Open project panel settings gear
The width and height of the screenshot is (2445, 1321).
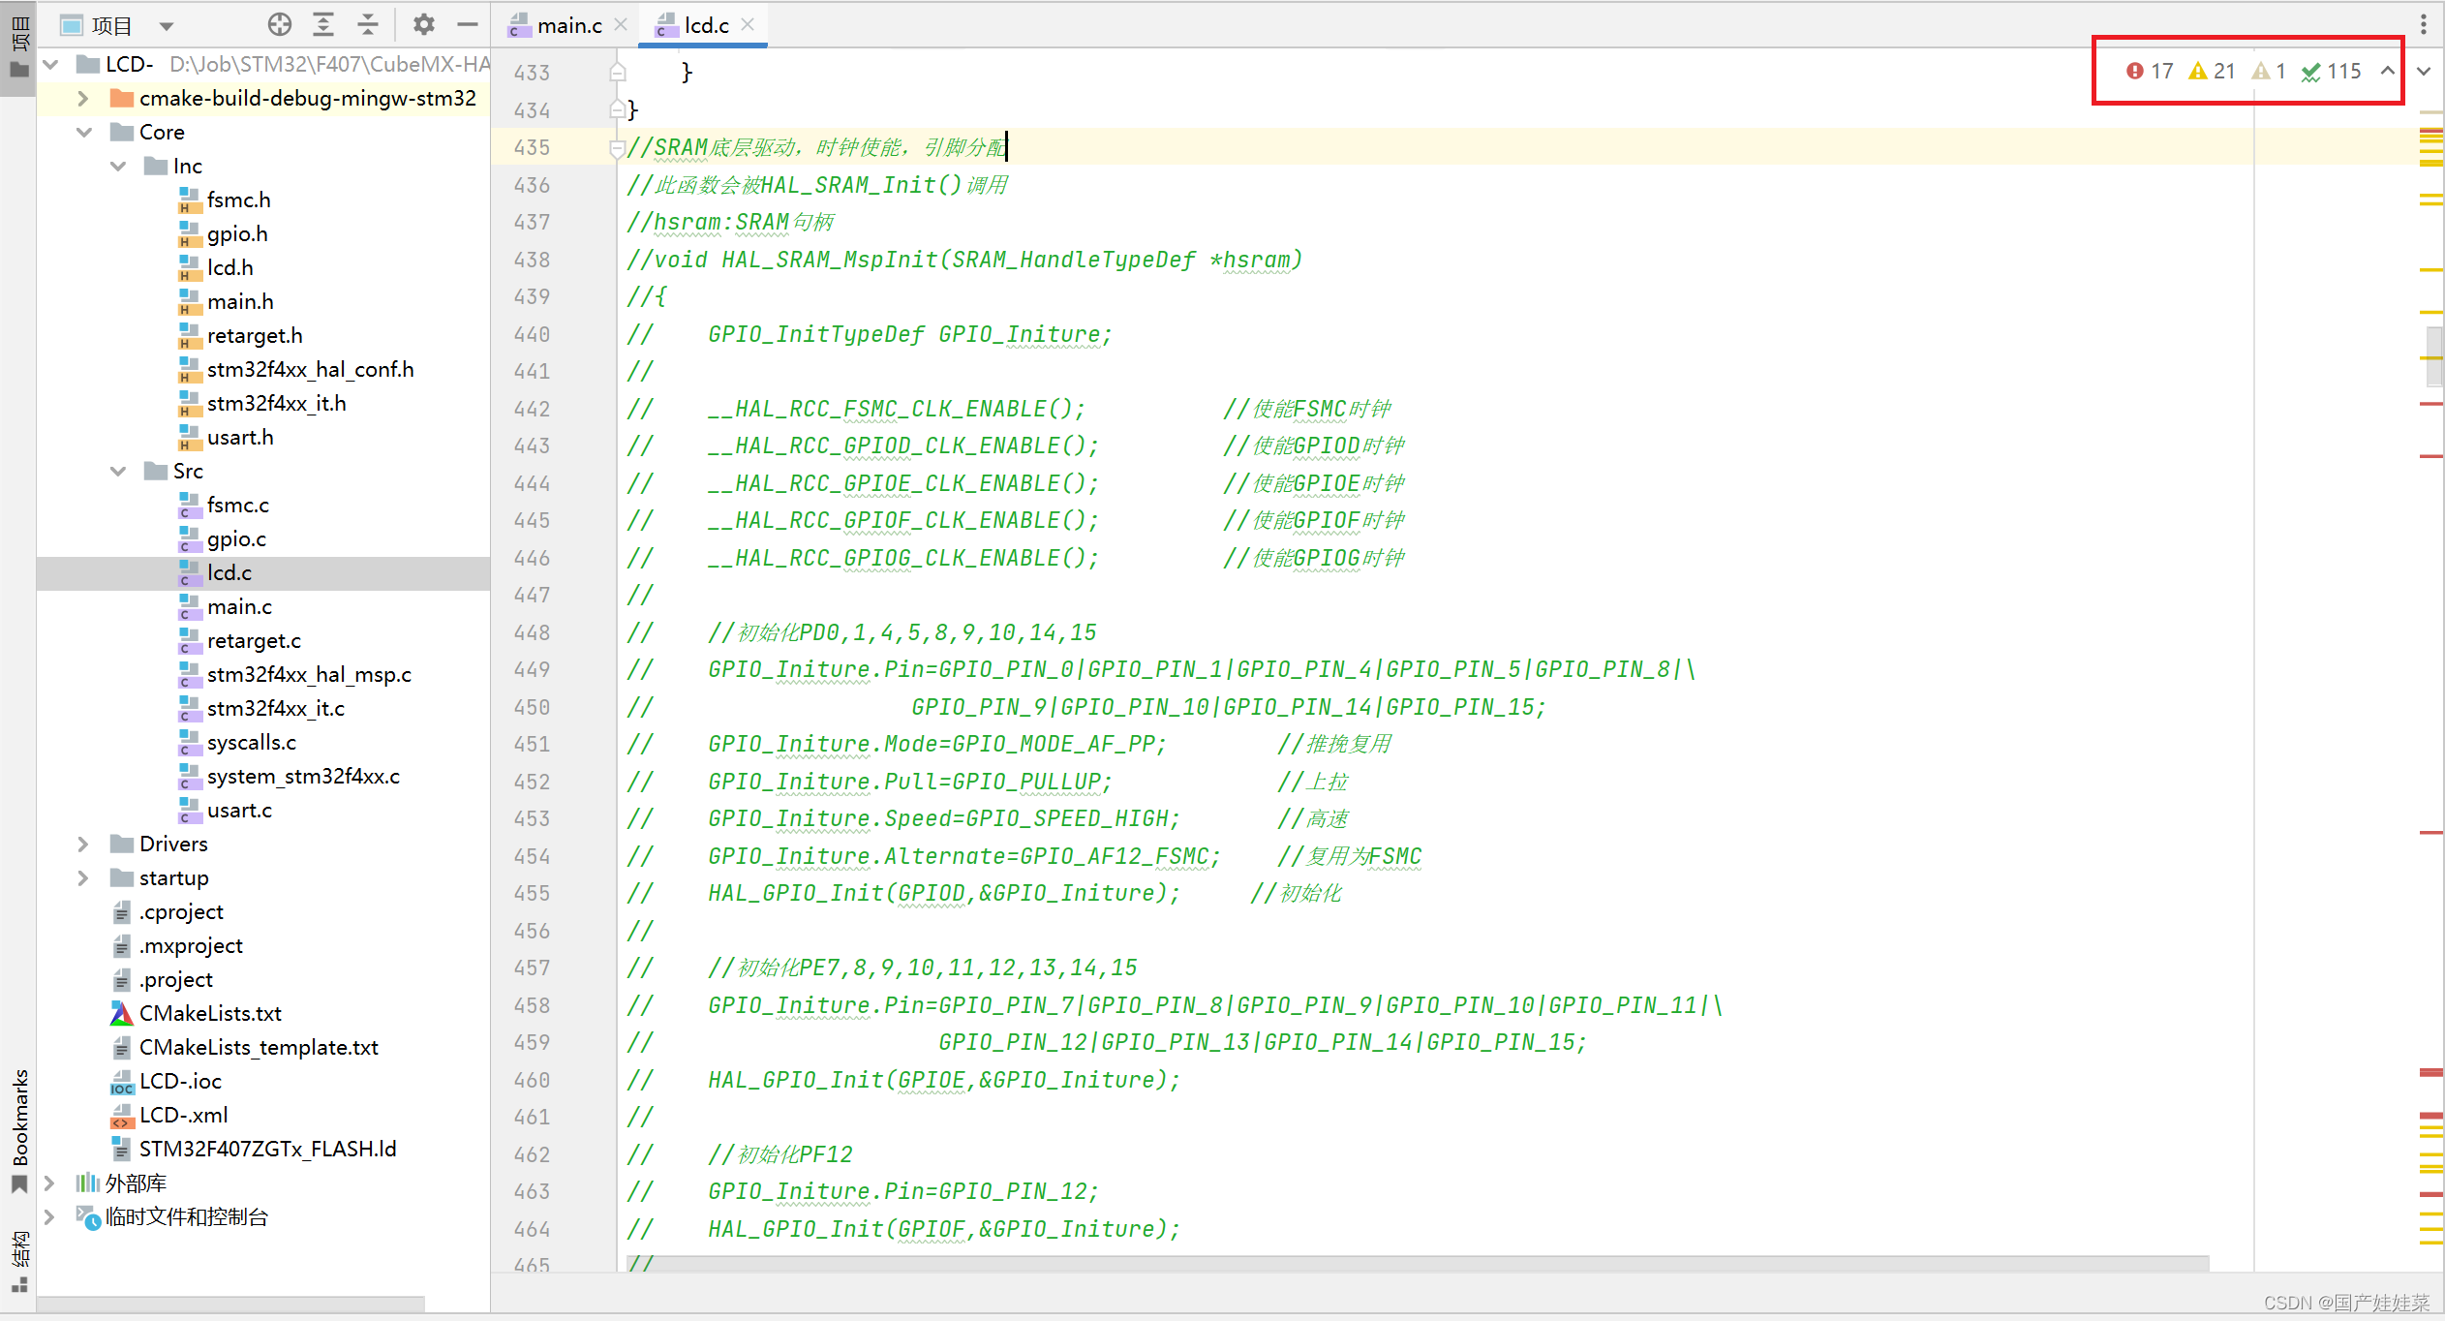pos(423,25)
